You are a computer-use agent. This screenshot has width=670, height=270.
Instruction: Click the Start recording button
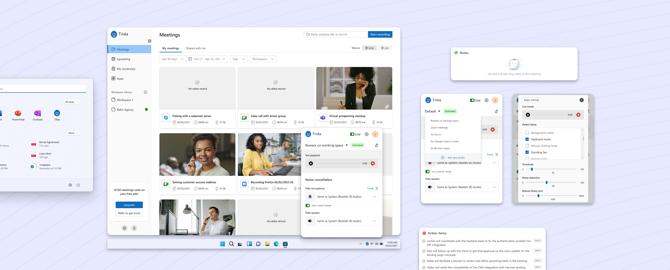(x=380, y=34)
